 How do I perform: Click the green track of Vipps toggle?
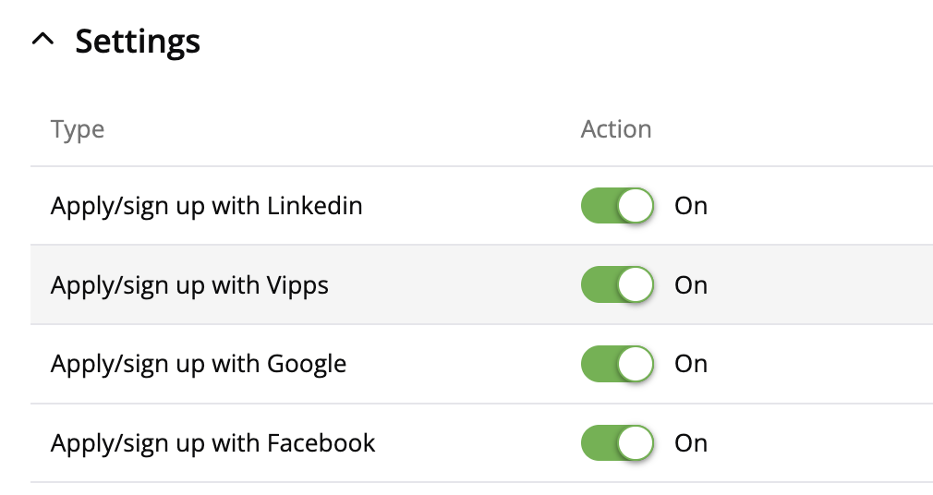pyautogui.click(x=599, y=284)
